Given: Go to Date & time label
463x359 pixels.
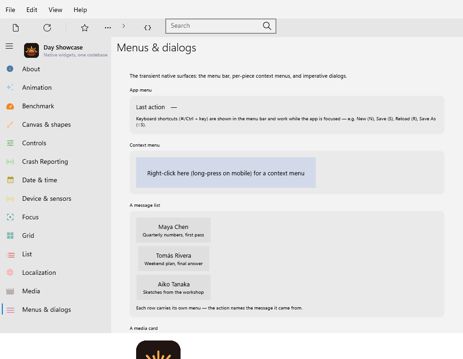Looking at the screenshot, I should coord(39,180).
